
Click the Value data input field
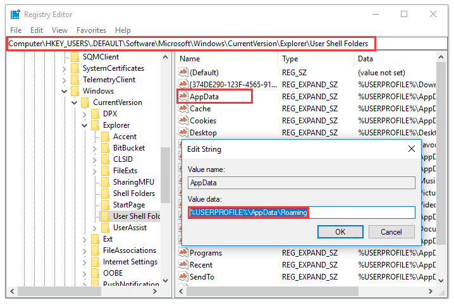(x=302, y=213)
